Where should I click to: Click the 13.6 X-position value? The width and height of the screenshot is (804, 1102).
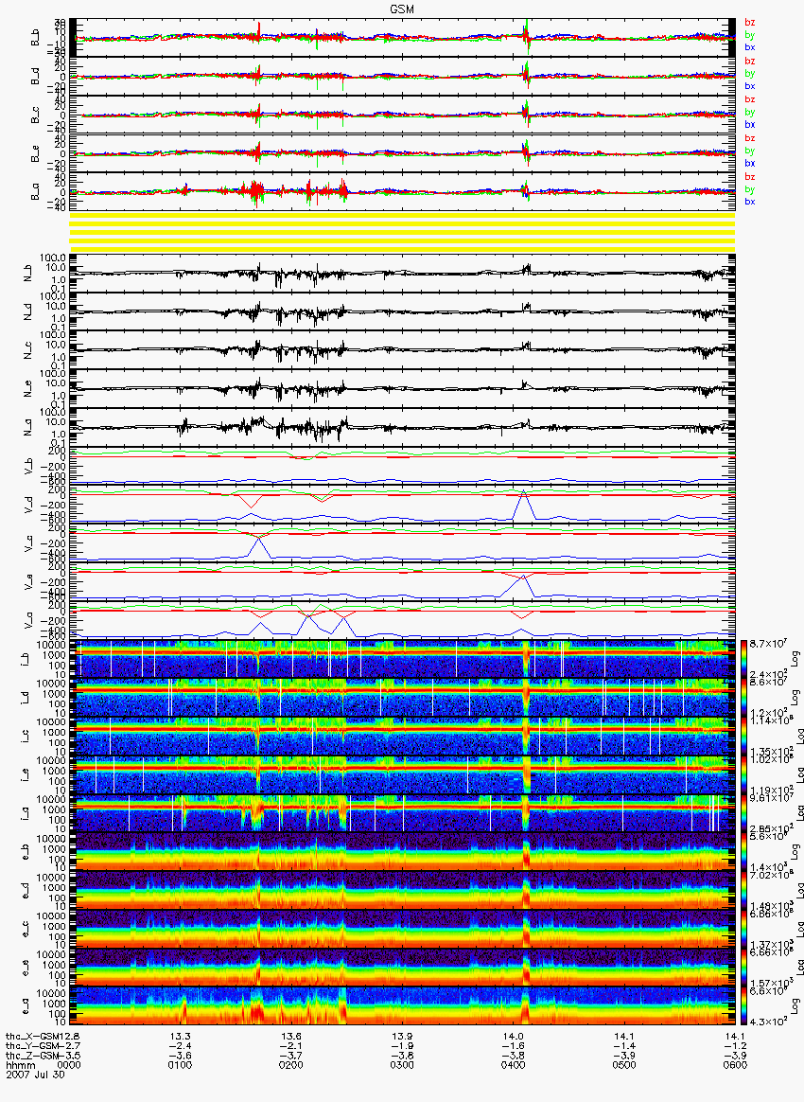click(290, 1036)
